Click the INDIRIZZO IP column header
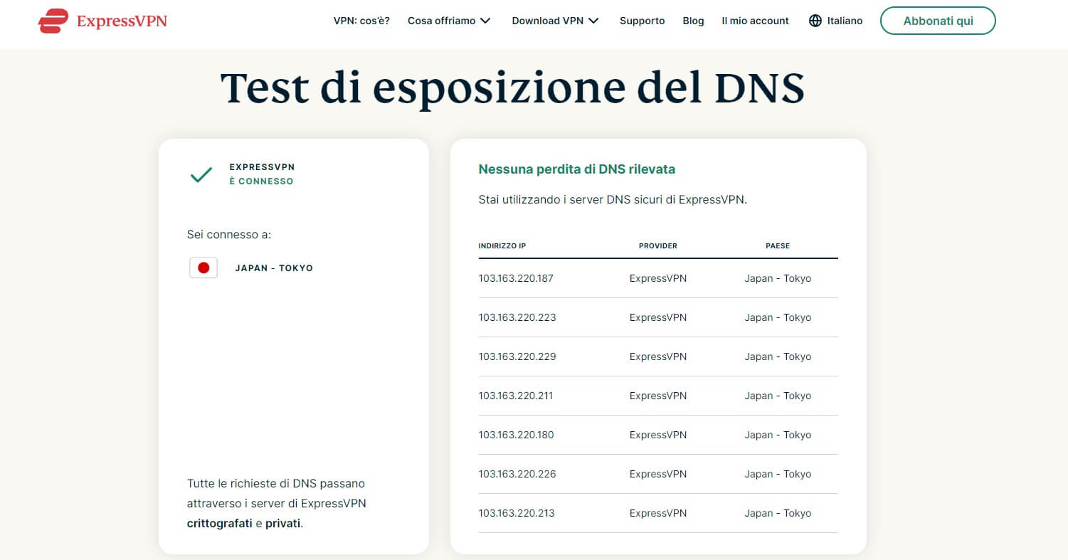 tap(502, 245)
